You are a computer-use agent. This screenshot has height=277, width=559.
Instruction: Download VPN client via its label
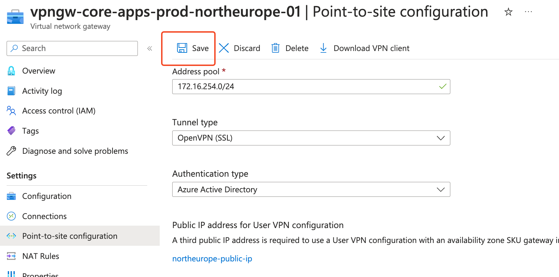[372, 48]
